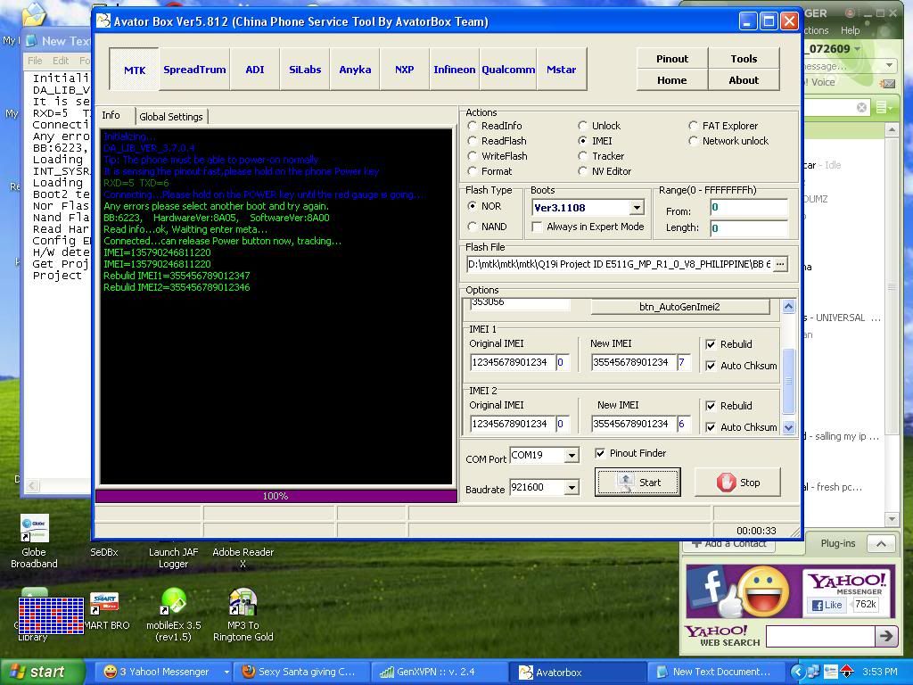Switch to the SpreadTrum platform tab
The height and width of the screenshot is (685, 913).
point(194,70)
